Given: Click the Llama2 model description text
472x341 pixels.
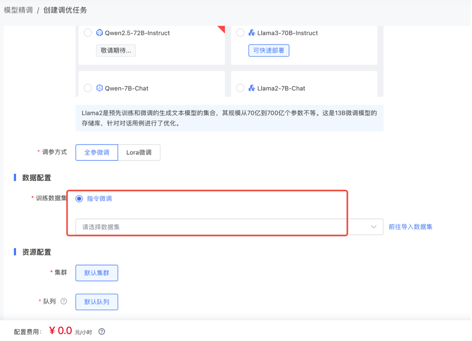Looking at the screenshot, I should [229, 118].
